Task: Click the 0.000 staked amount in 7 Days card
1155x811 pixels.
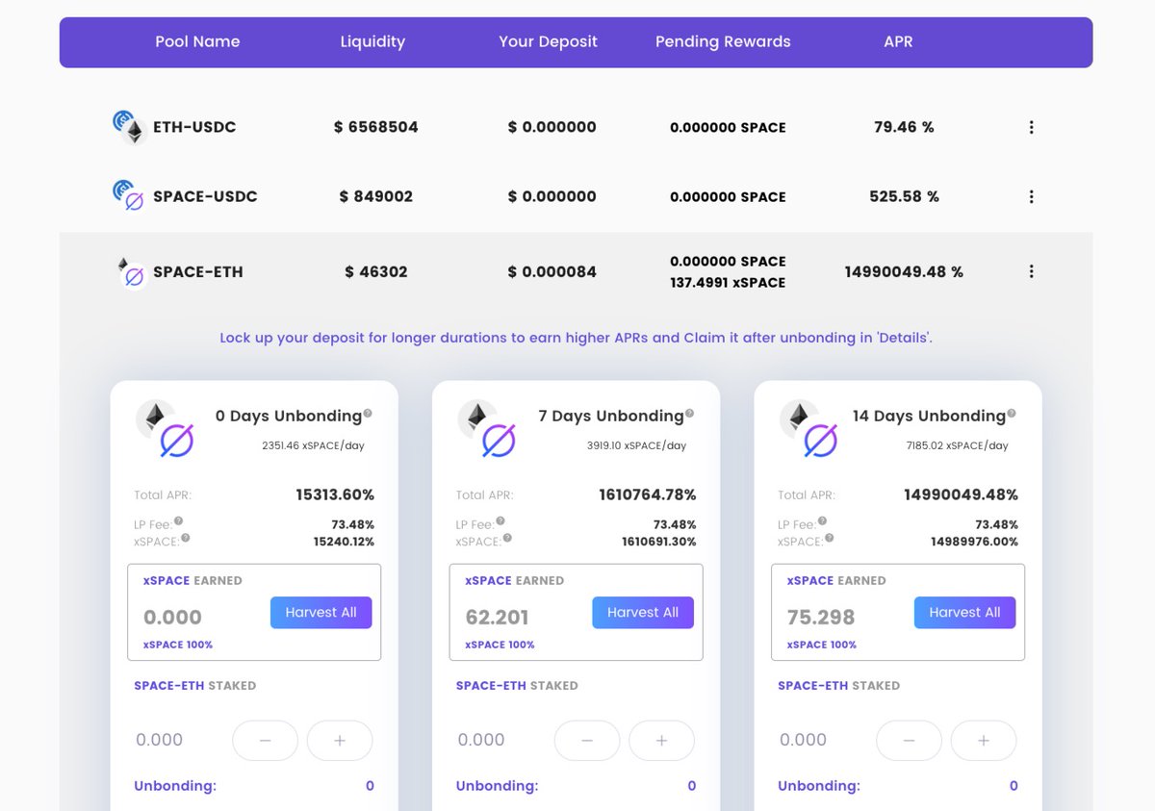Action: click(481, 740)
